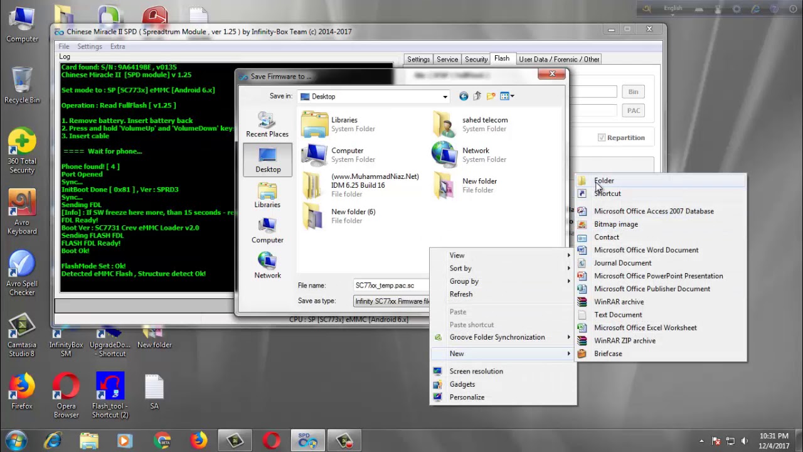Switch to the Security tab
Viewport: 803px width, 452px height.
click(x=476, y=59)
